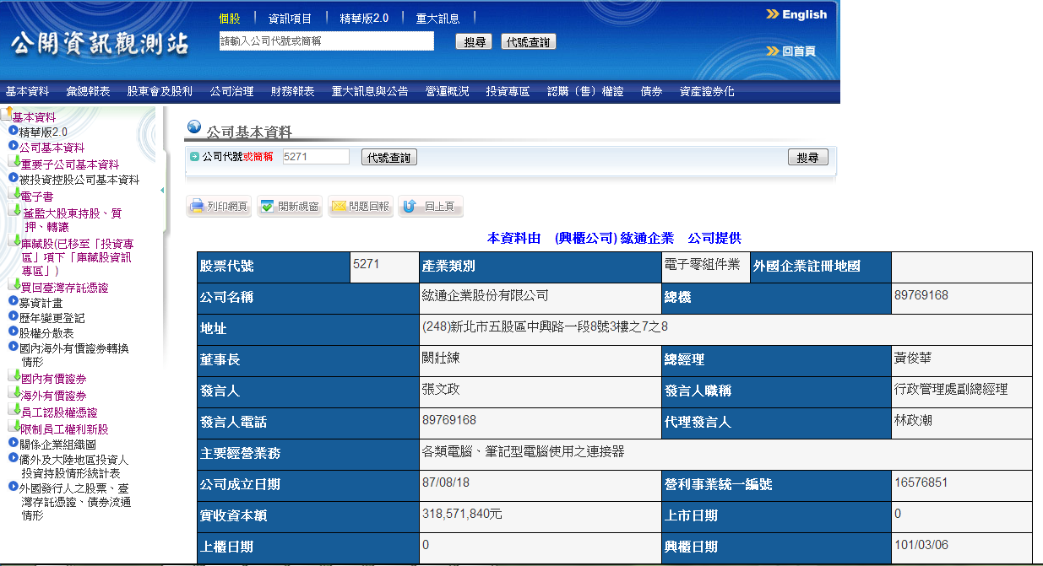Expand 海外有價證券 green arrow

click(x=15, y=393)
